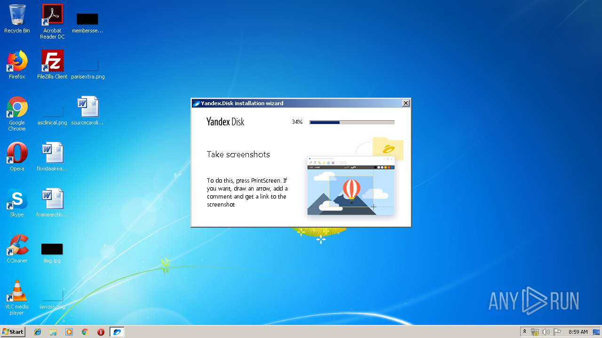Select the framearchiv... Word document
The image size is (602, 338).
click(x=52, y=203)
